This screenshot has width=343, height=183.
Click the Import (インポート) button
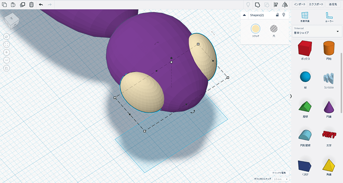(x=300, y=4)
